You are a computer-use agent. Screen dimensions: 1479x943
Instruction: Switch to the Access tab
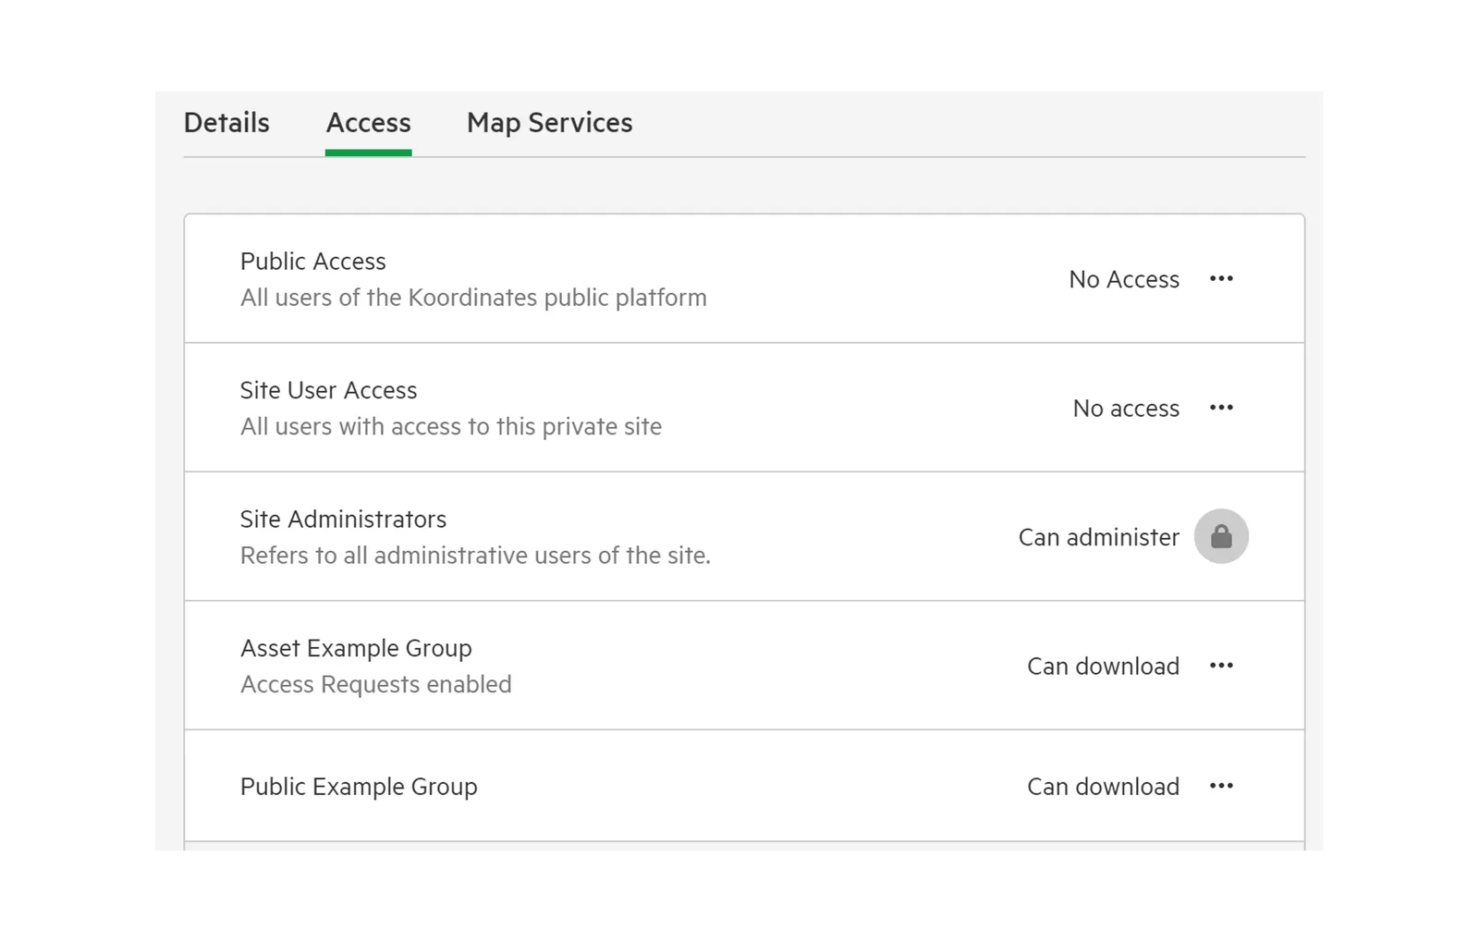pyautogui.click(x=368, y=123)
